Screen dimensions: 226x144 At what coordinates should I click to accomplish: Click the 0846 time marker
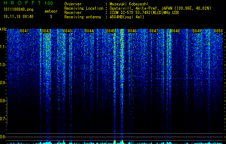(x=132, y=31)
